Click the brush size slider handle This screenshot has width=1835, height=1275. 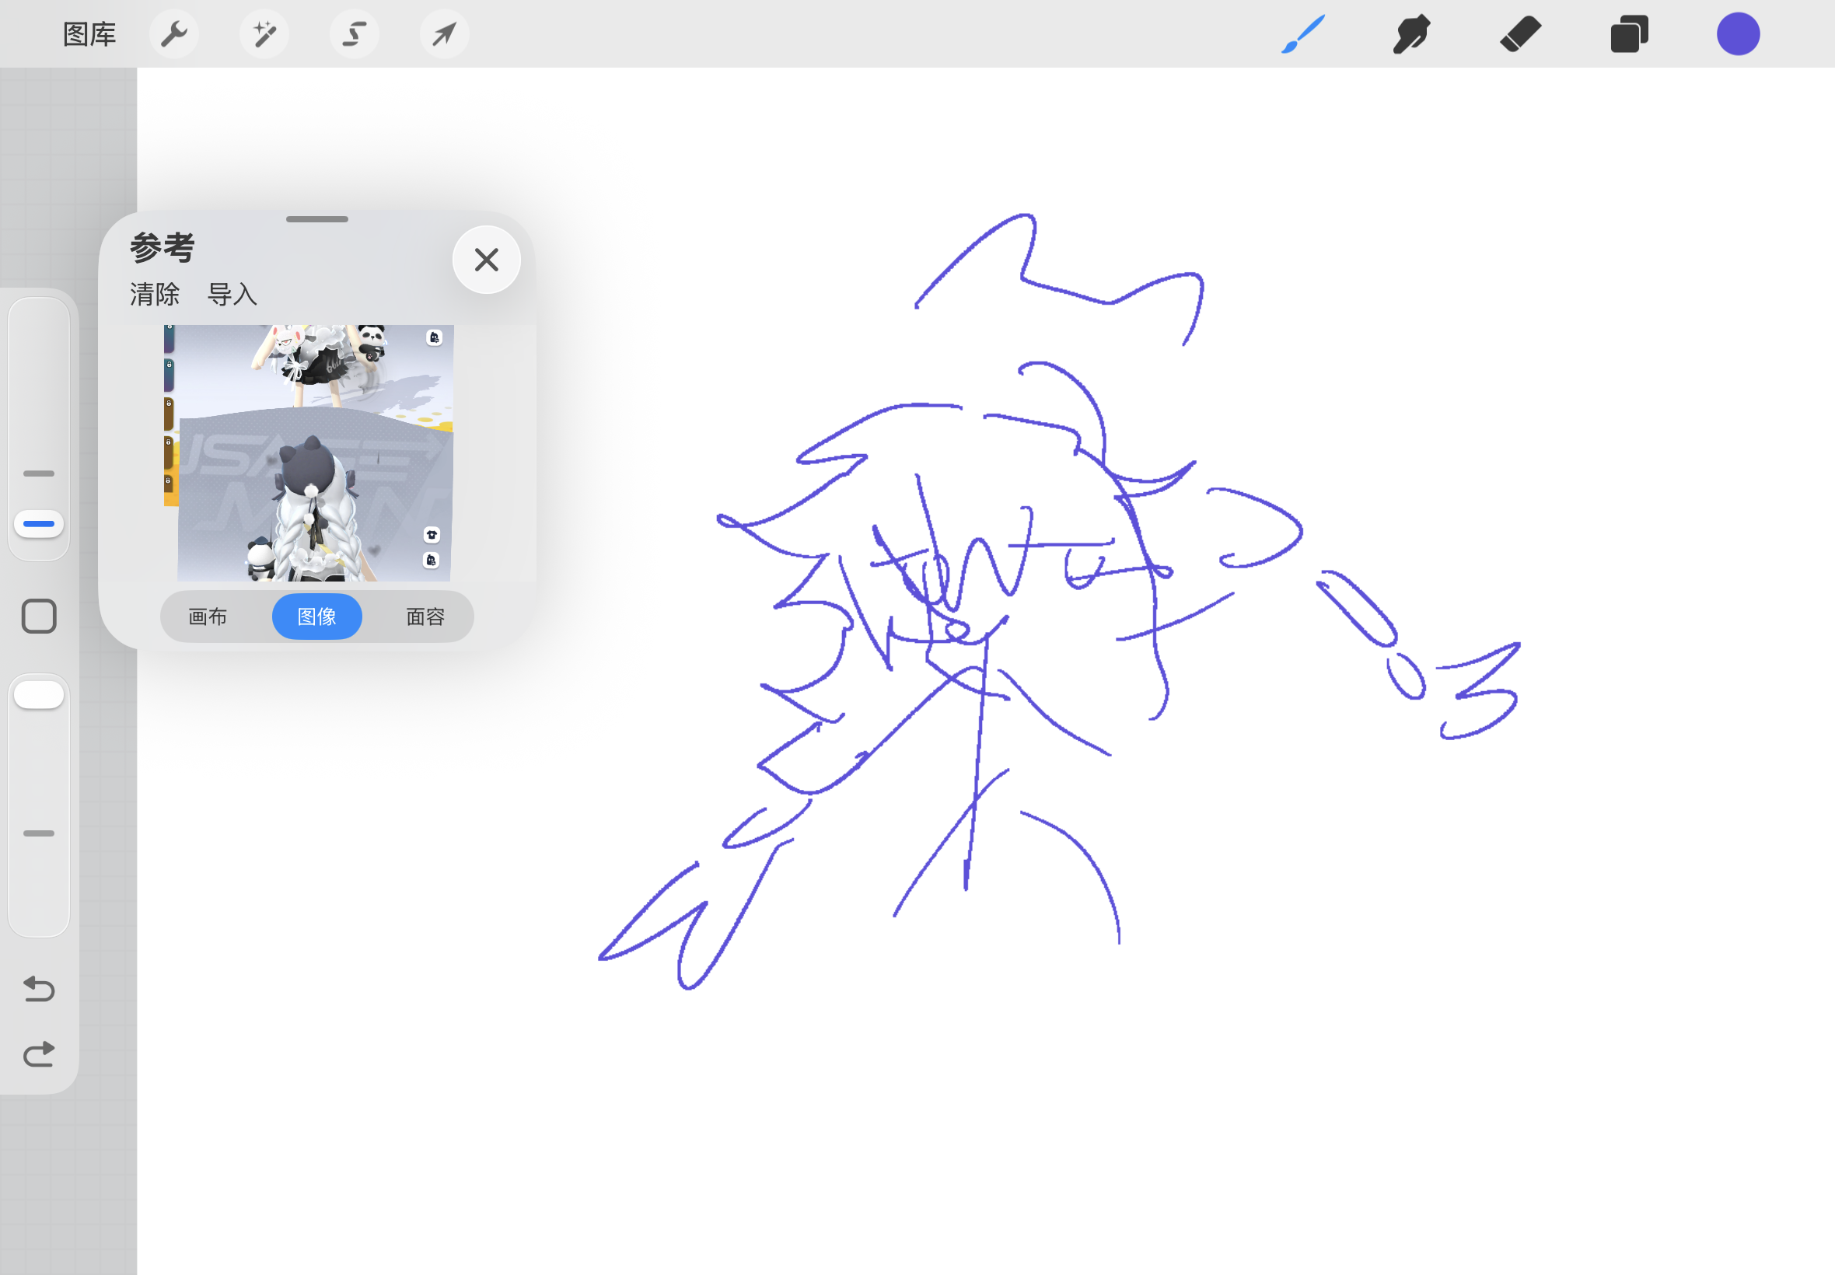(38, 524)
